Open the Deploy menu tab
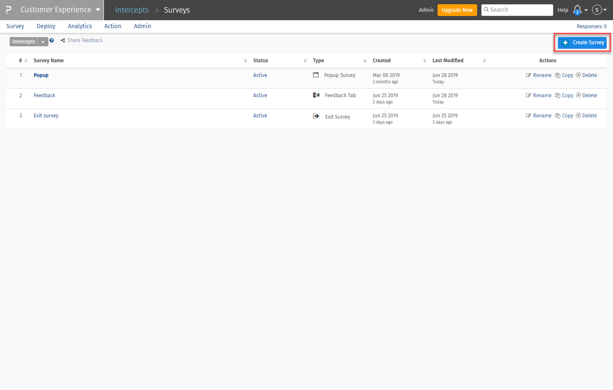Screen dimensions: 613x390 (46, 26)
